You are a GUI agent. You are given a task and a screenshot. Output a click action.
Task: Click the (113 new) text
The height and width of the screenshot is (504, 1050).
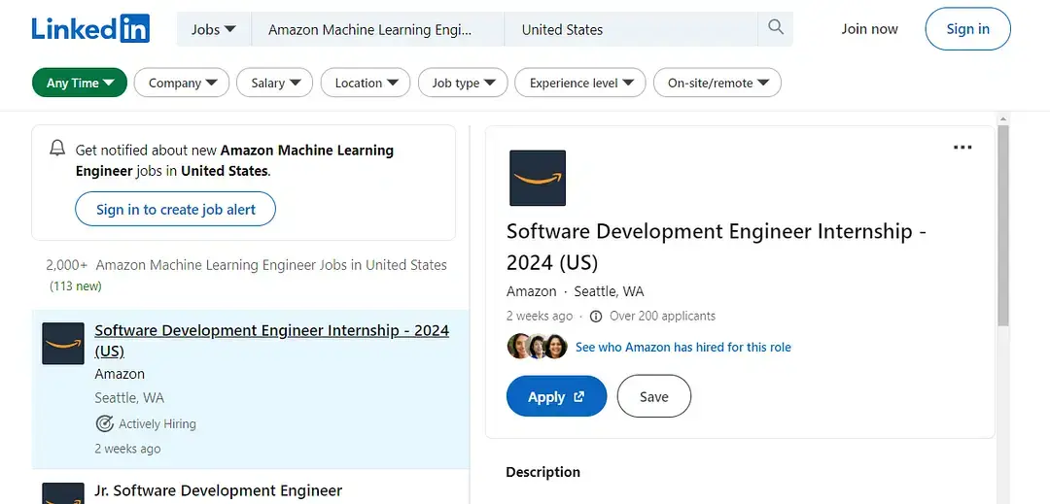point(76,286)
